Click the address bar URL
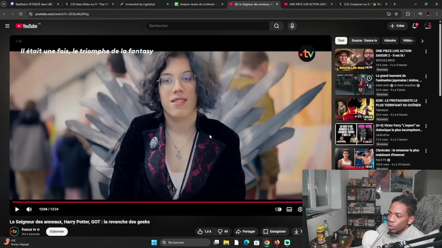The image size is (442, 248). pyautogui.click(x=62, y=14)
